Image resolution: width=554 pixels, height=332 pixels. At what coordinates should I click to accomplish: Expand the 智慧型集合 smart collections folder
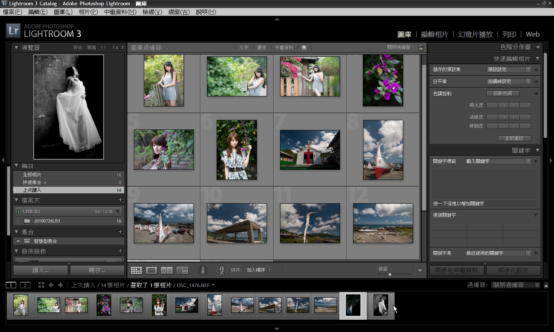[18, 241]
